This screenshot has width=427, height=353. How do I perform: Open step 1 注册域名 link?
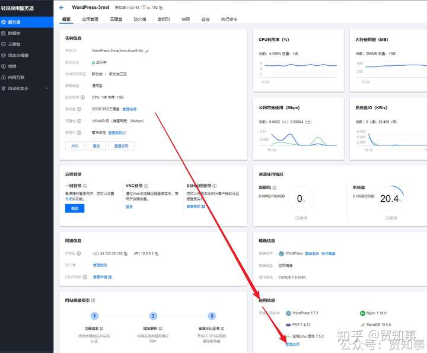tap(94, 329)
